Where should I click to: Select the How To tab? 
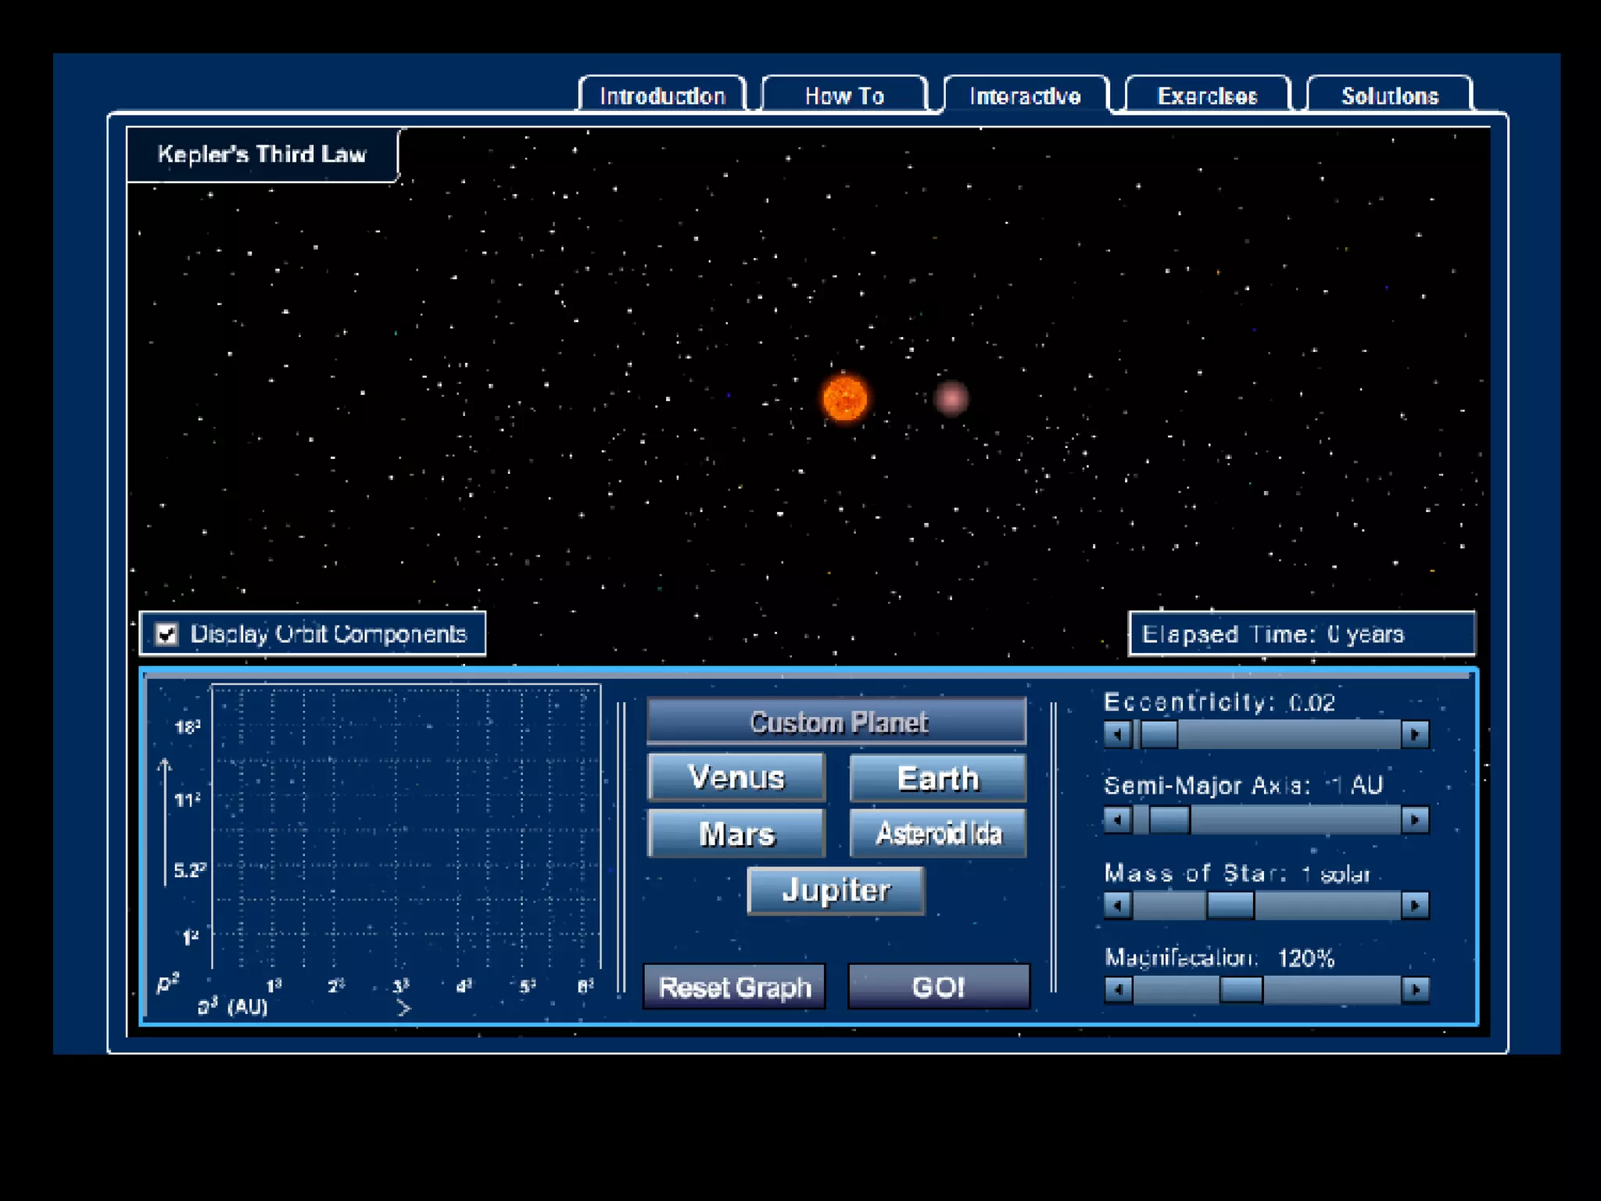tap(844, 96)
